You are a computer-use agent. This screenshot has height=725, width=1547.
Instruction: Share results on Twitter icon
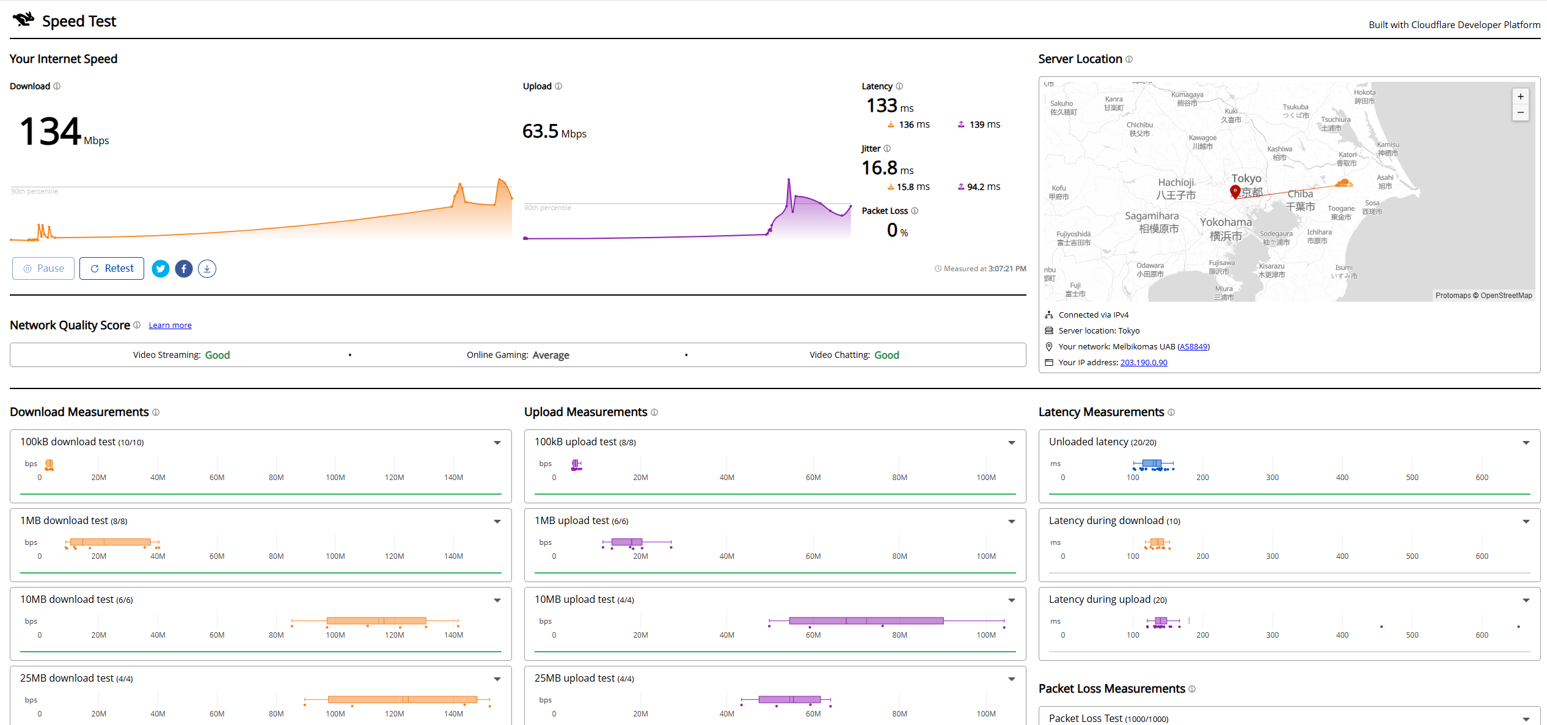tap(161, 269)
